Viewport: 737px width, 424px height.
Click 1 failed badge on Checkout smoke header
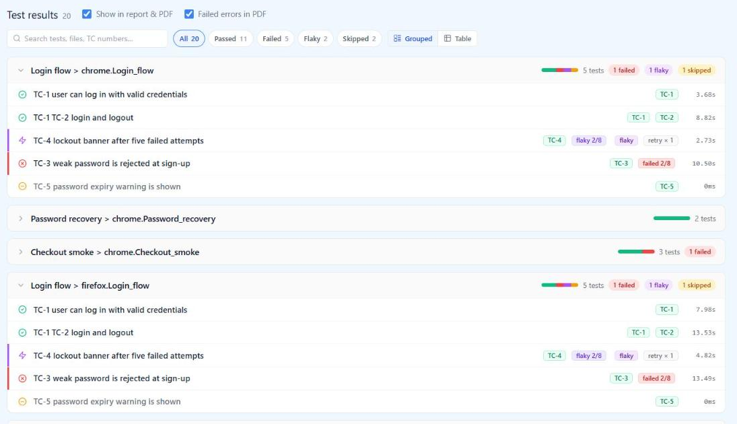coord(700,252)
